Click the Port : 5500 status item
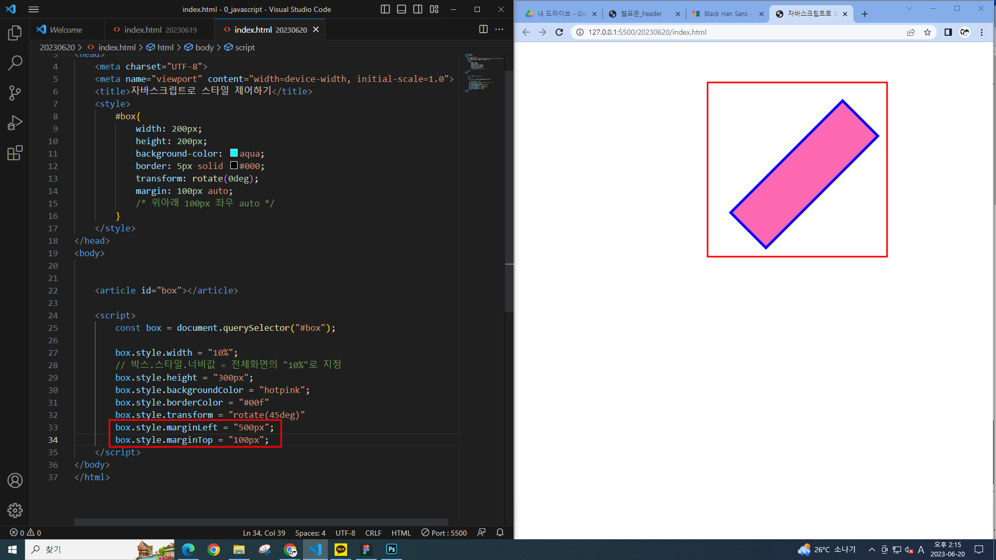996x560 pixels. pos(444,533)
